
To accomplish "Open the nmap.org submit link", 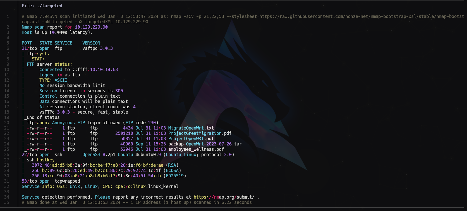I will tap(224, 197).
